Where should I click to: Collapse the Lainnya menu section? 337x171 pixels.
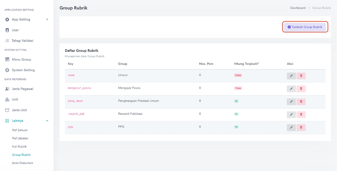click(47, 121)
